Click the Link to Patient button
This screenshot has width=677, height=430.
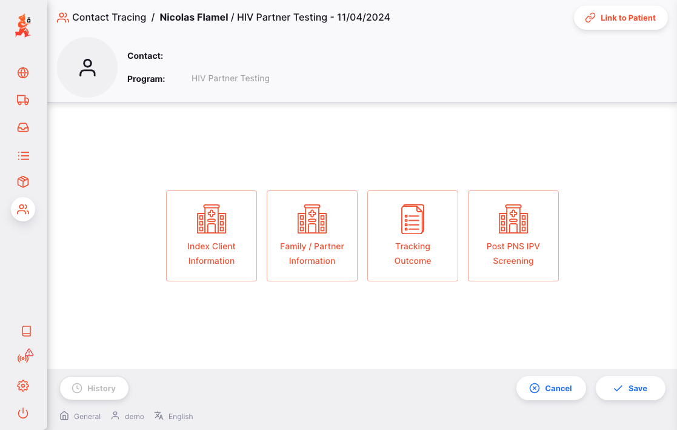tap(621, 18)
